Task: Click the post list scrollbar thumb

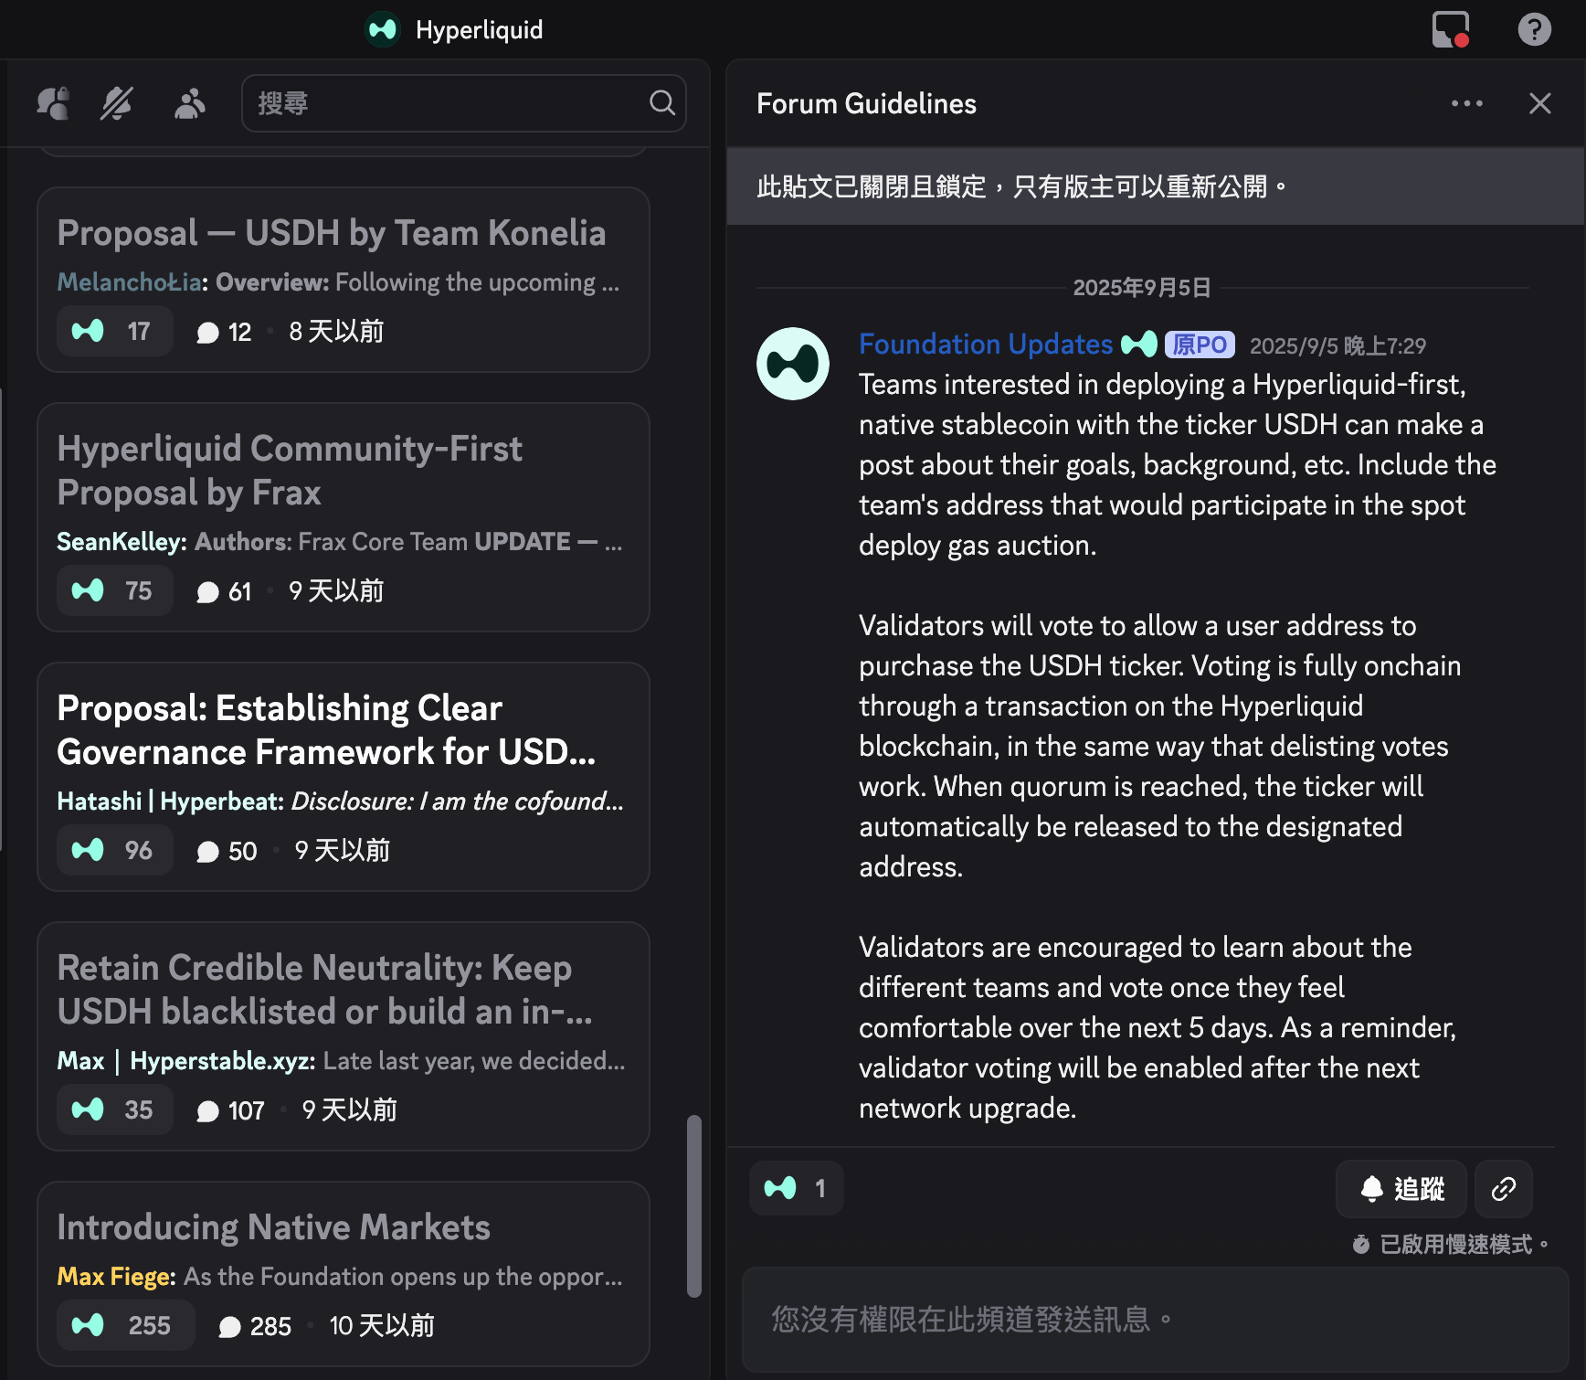Action: click(x=694, y=1205)
